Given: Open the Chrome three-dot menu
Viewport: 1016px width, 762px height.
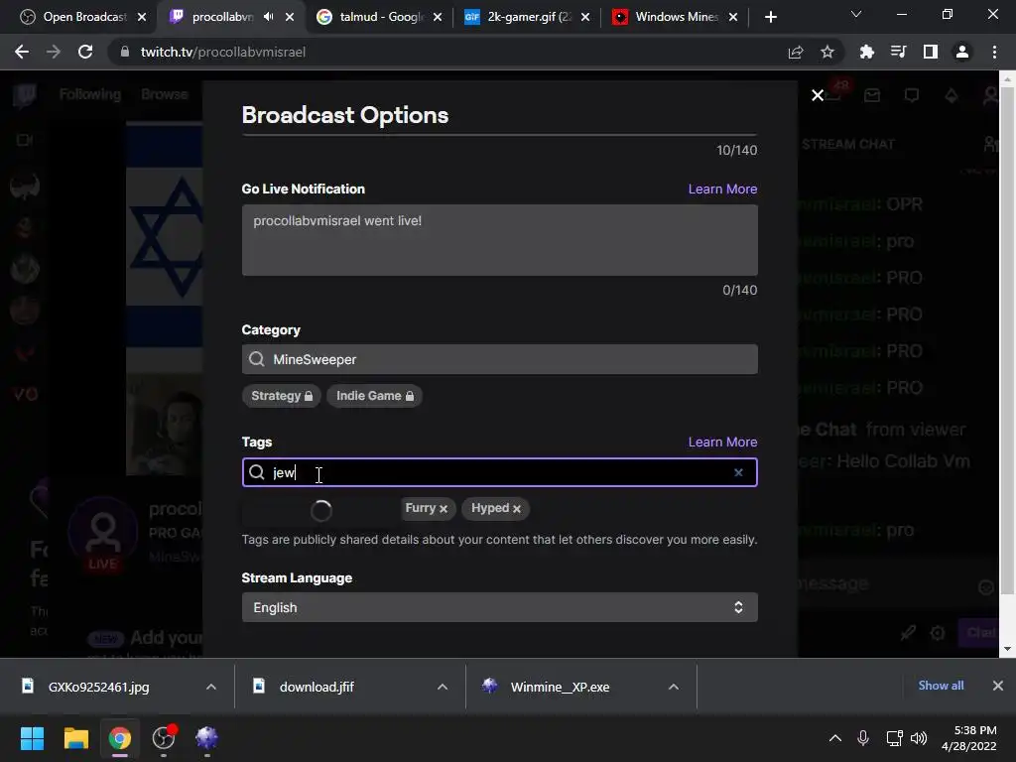Looking at the screenshot, I should point(994,52).
